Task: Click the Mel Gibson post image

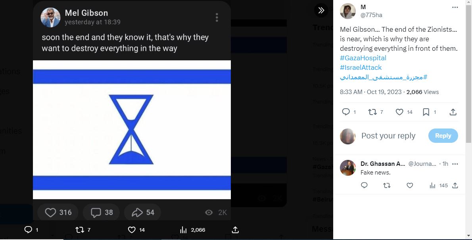Action: 132,129
